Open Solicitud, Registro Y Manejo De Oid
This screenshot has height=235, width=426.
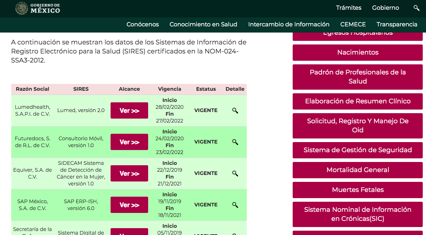coord(358,126)
